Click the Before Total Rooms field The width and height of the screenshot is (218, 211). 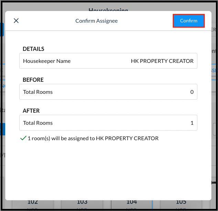[x=108, y=92]
